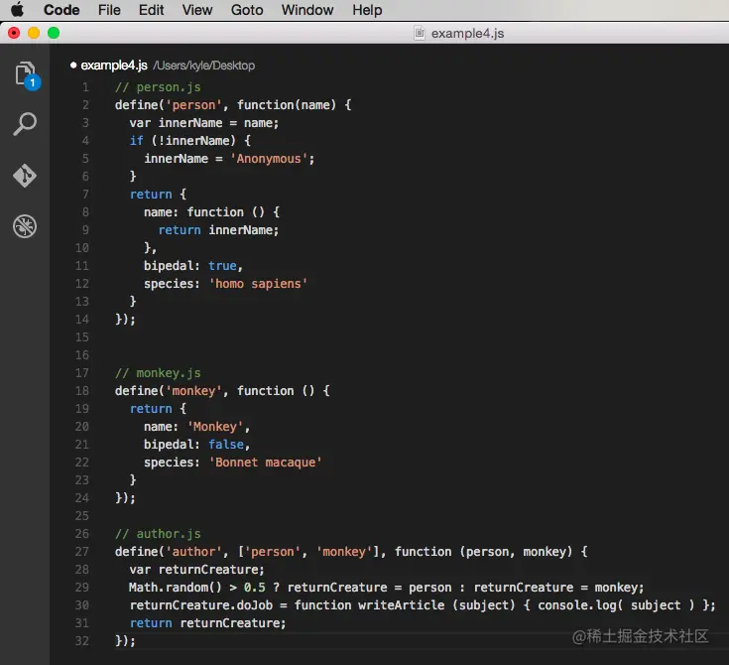
Task: Click line number 15 in gutter
Action: [81, 336]
